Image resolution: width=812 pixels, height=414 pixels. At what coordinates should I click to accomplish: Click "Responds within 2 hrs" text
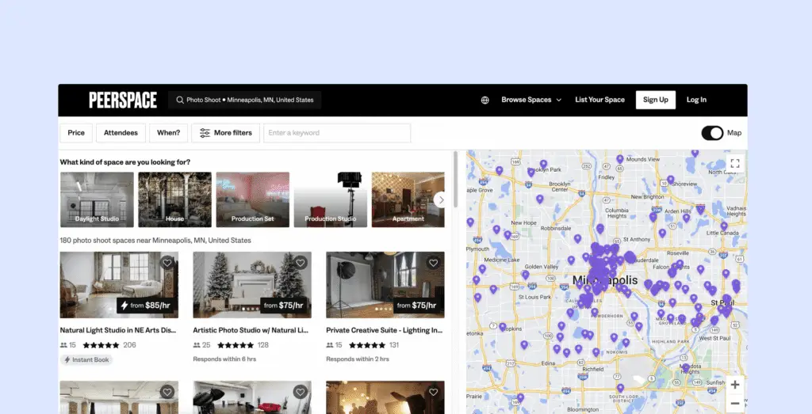pyautogui.click(x=358, y=359)
